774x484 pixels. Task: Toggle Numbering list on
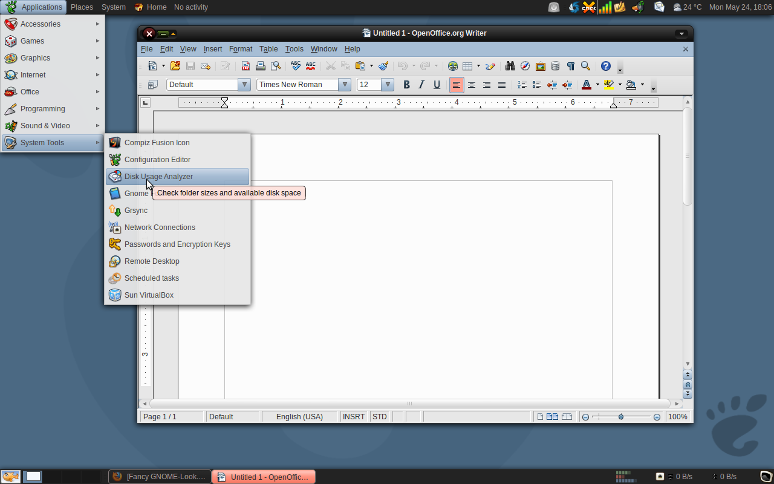522,85
